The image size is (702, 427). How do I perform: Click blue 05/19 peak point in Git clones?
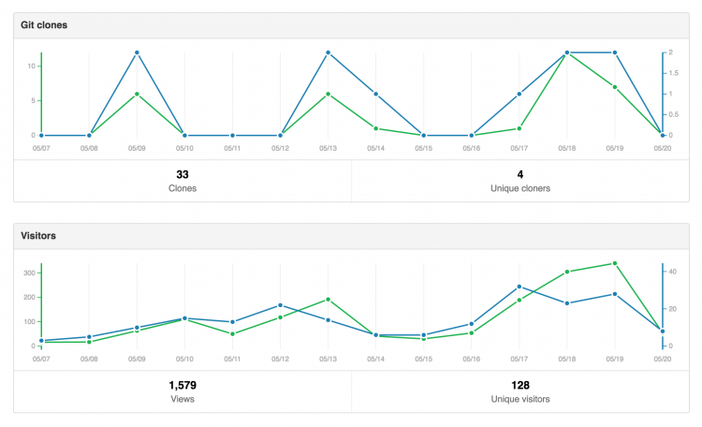[x=615, y=52]
